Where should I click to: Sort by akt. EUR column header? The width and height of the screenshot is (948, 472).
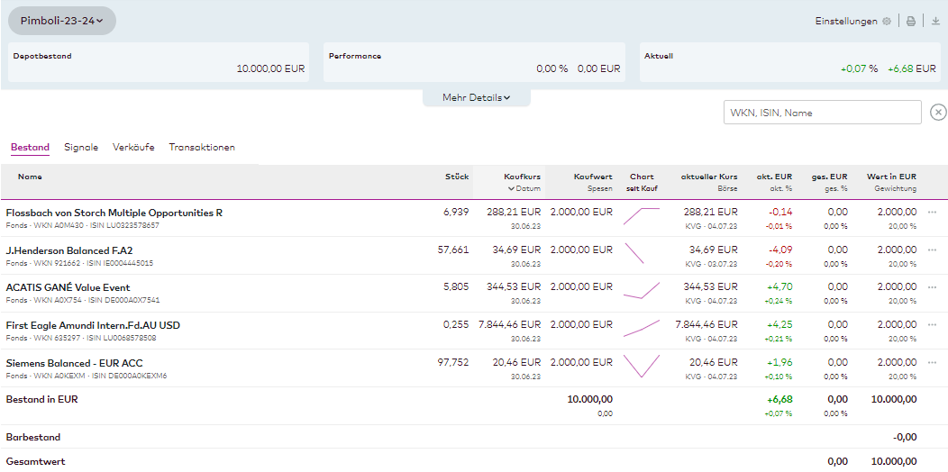point(774,177)
